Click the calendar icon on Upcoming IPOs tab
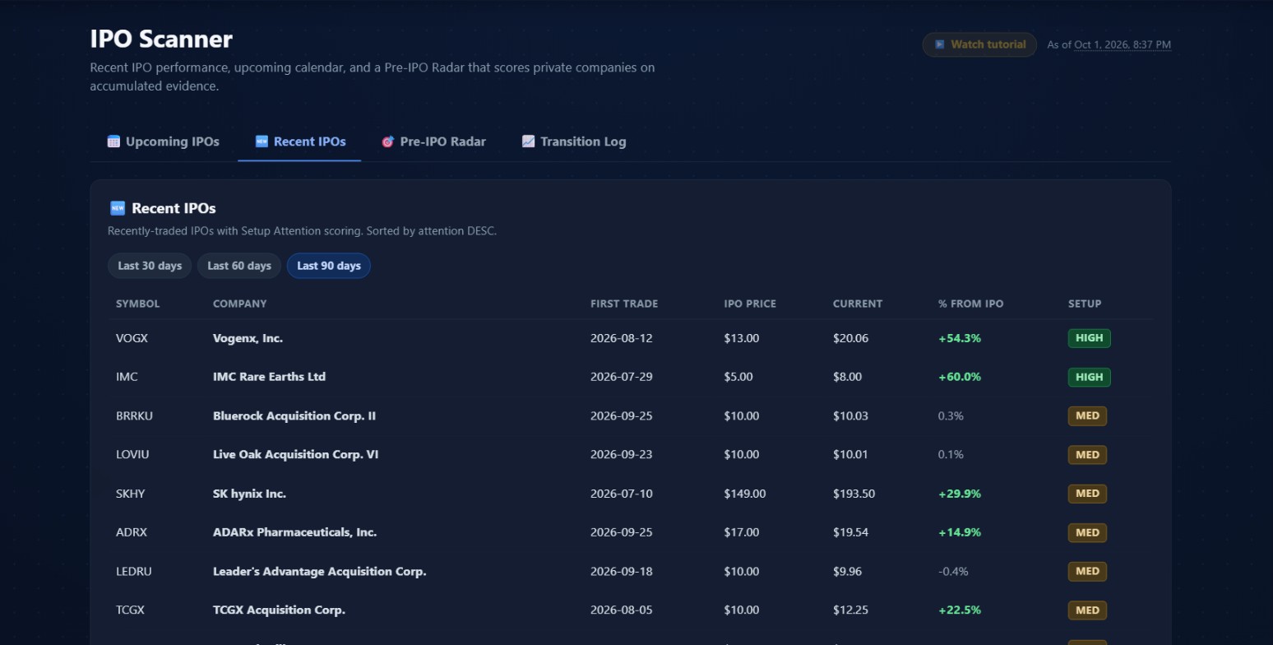This screenshot has width=1273, height=645. 113,142
